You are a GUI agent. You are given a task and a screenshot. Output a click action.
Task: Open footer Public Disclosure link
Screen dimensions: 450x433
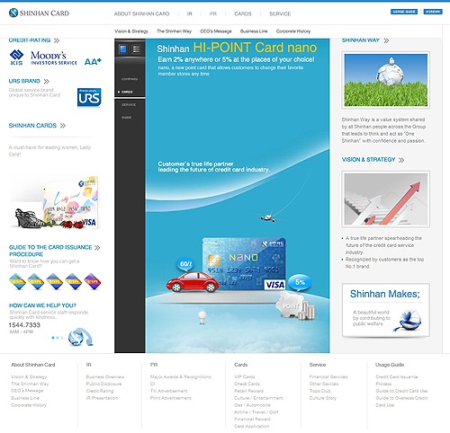[103, 384]
